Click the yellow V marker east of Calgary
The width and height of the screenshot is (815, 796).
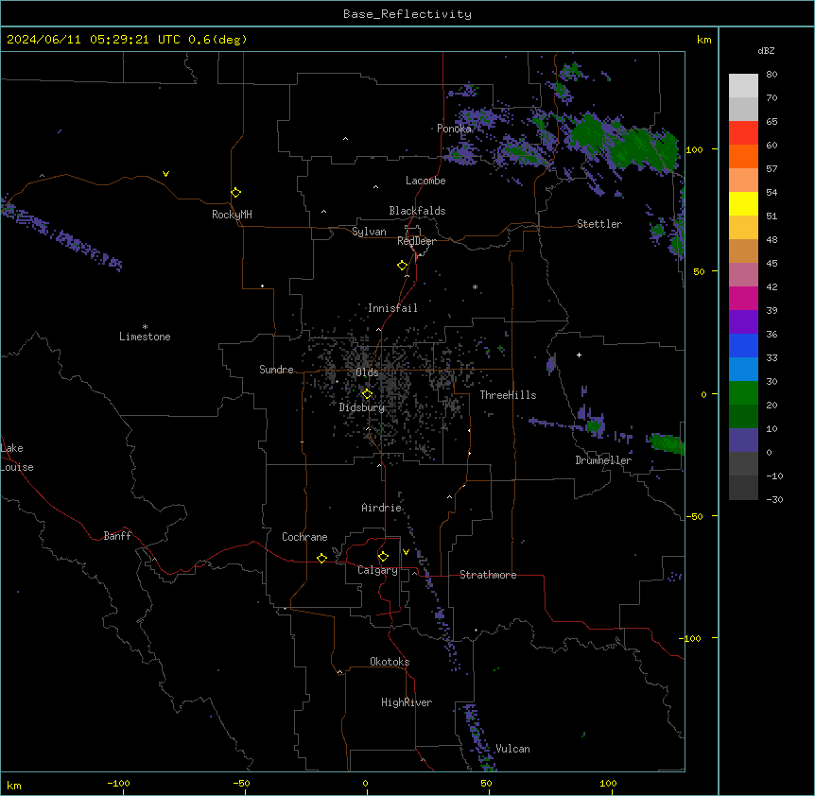click(x=406, y=552)
